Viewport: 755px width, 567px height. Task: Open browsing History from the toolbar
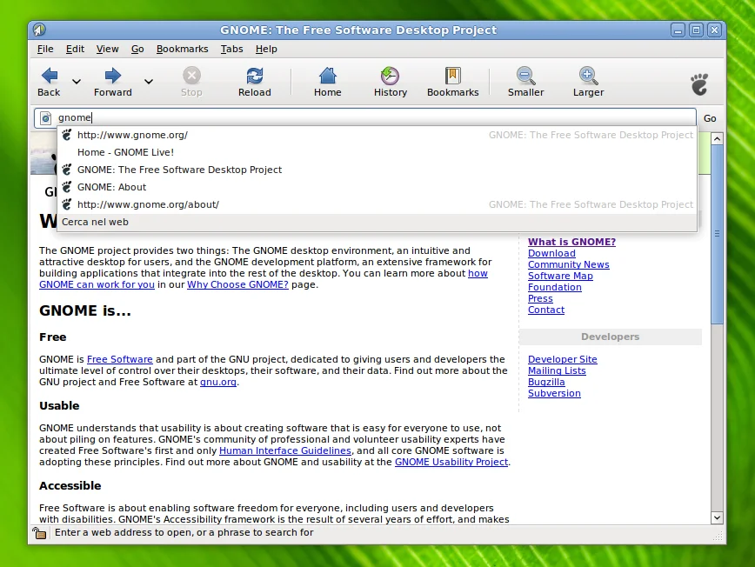390,77
